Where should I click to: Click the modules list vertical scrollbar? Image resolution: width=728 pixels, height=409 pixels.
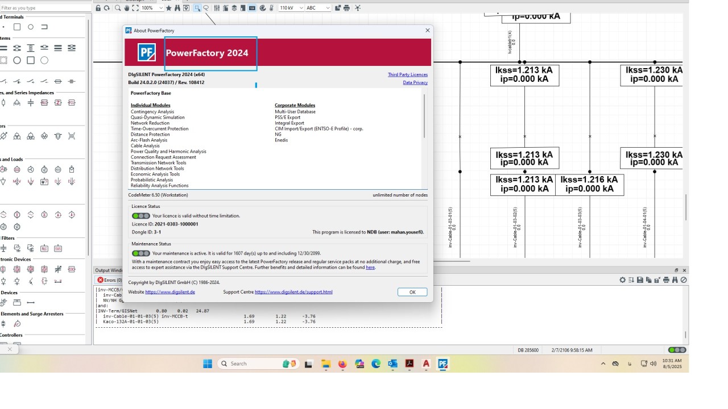point(424,116)
